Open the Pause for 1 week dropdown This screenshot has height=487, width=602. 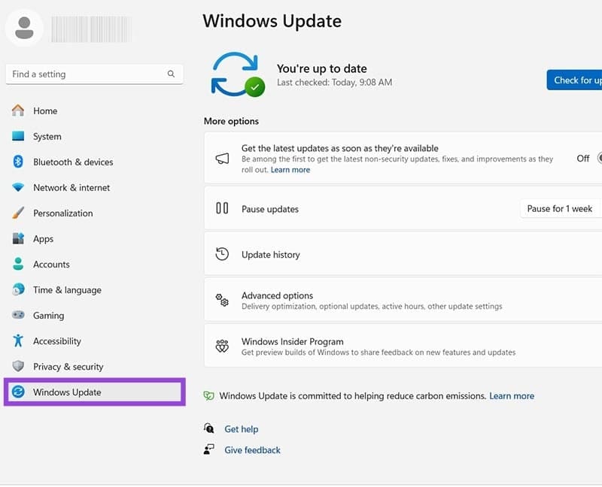(560, 209)
